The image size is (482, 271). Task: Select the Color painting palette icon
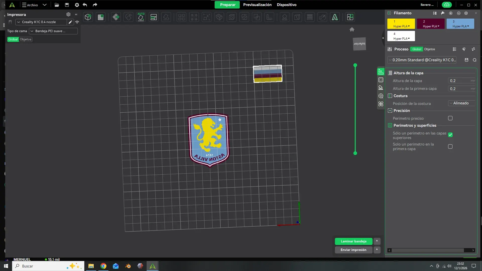point(322,17)
